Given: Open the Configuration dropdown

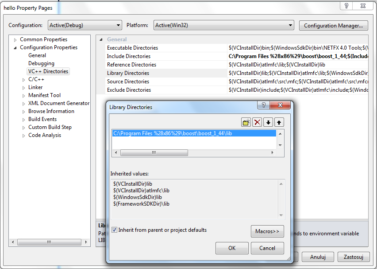Looking at the screenshot, I should click(84, 25).
